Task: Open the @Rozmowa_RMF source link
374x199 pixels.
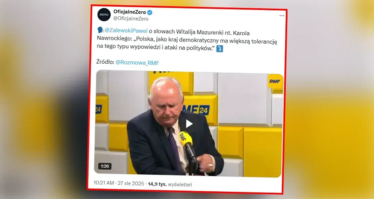Action: point(137,63)
